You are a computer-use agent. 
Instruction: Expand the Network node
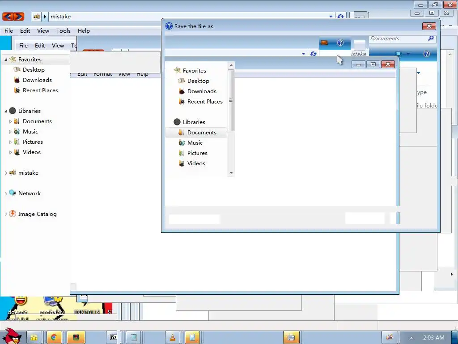(6, 193)
